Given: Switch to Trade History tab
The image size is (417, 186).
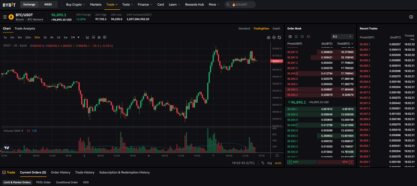Looking at the screenshot, I should point(85,172).
